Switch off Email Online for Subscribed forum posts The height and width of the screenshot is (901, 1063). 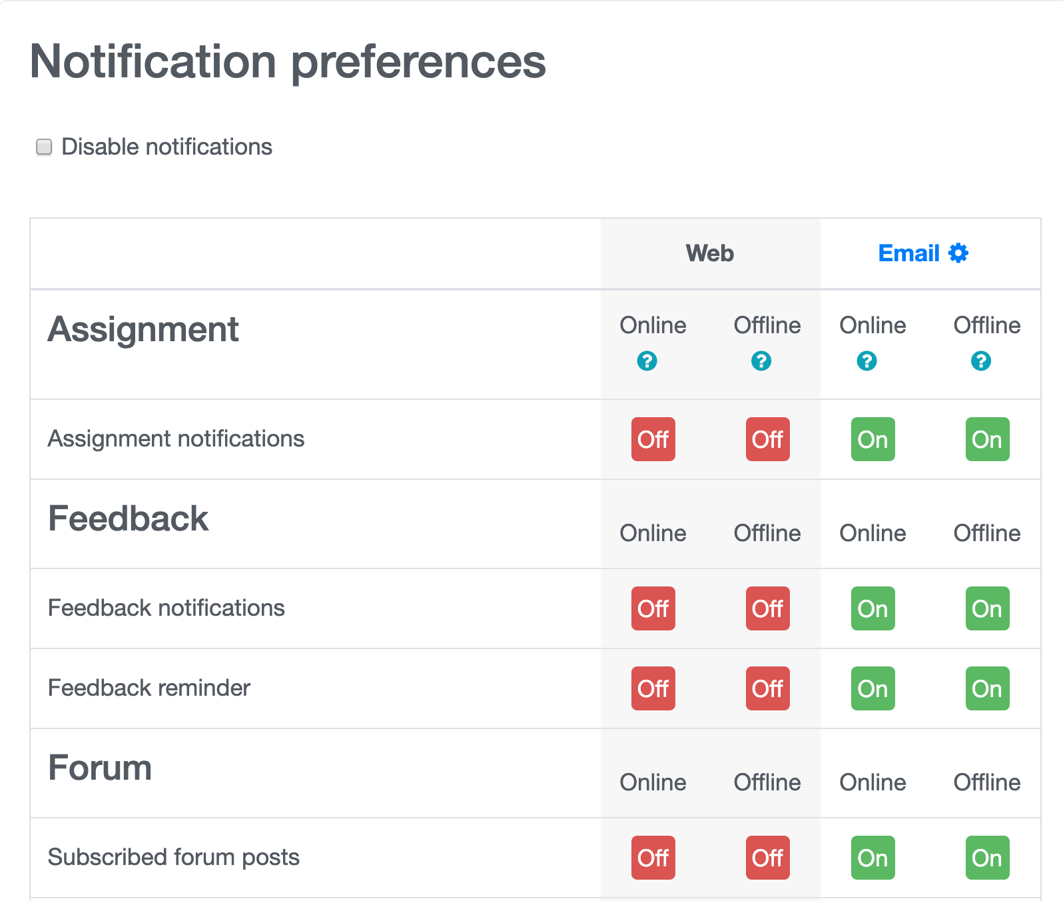pyautogui.click(x=873, y=858)
